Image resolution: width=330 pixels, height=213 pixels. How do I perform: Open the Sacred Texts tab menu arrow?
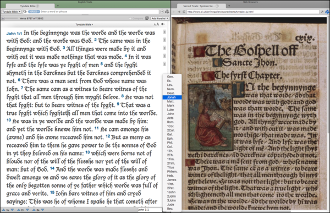(217, 6)
